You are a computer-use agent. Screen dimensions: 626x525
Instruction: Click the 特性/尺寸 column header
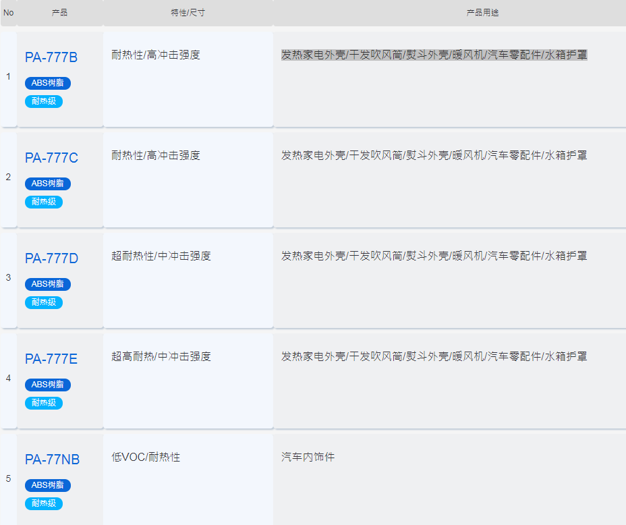[x=188, y=13]
